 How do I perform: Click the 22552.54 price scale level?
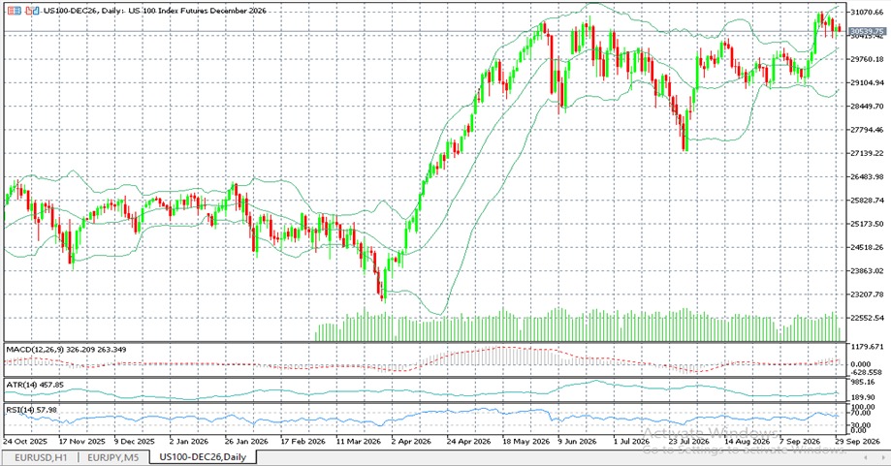(867, 318)
